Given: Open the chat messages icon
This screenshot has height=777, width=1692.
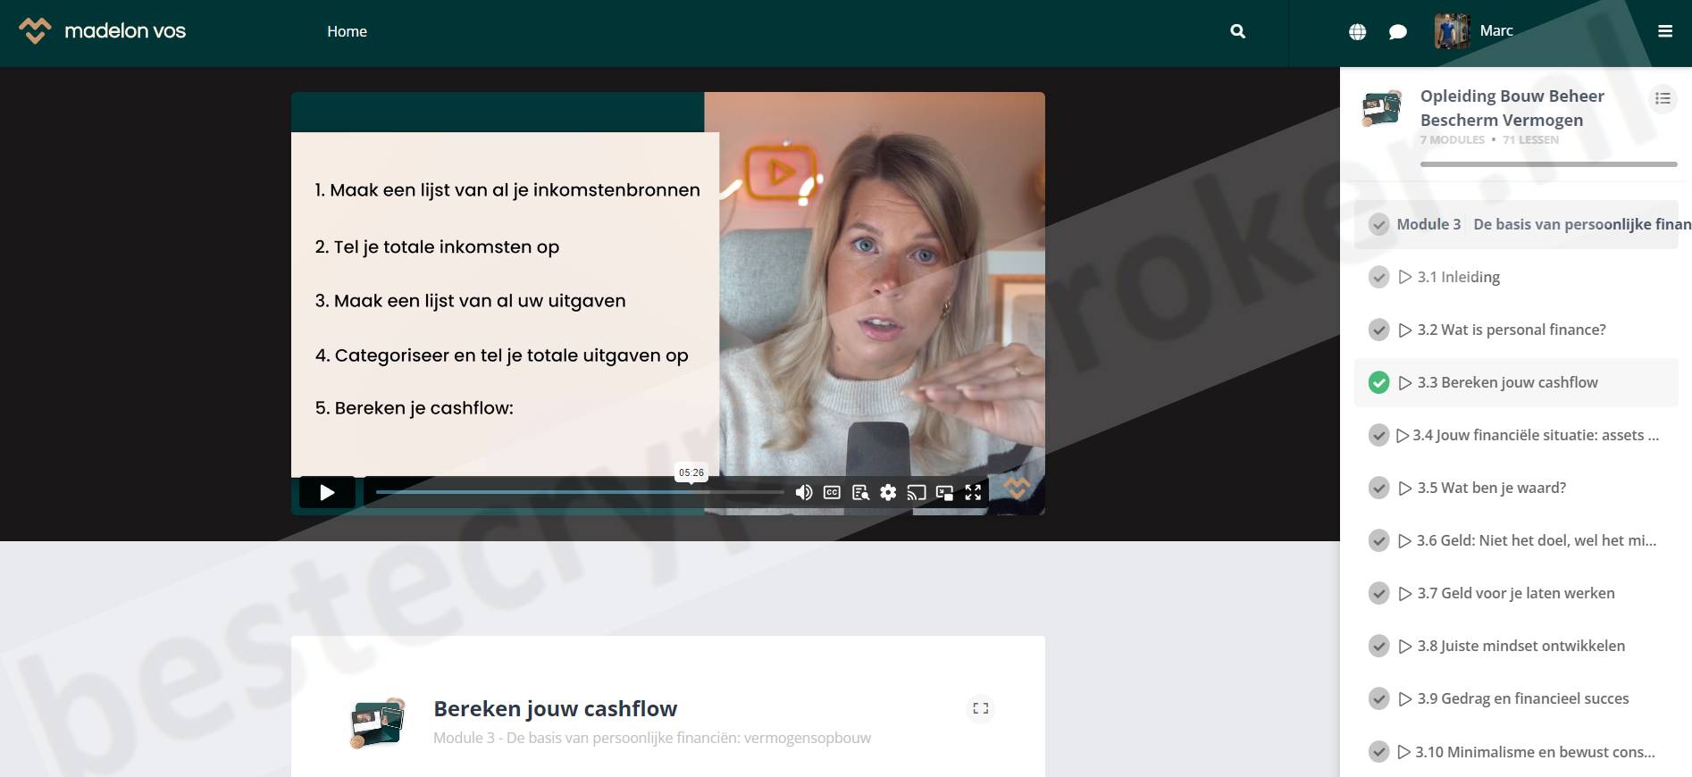Looking at the screenshot, I should [x=1398, y=32].
